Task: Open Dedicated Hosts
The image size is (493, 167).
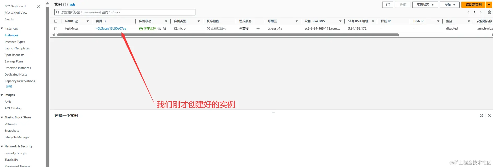Action: [16, 74]
